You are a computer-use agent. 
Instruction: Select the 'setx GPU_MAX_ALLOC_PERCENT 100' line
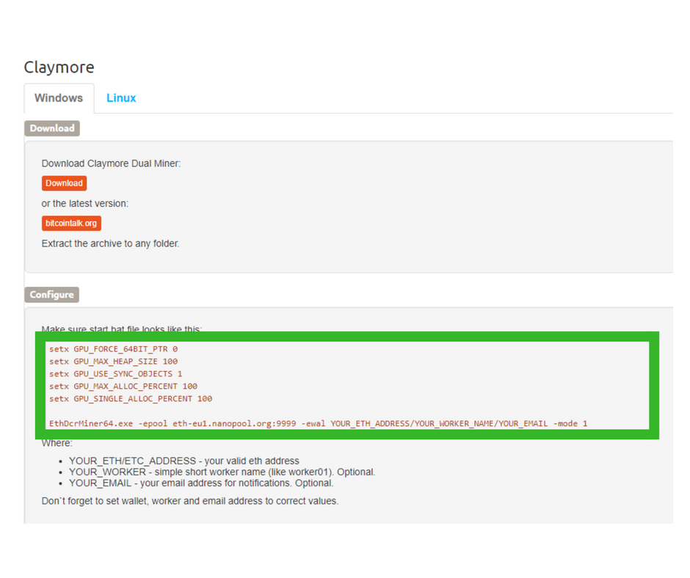(x=123, y=387)
